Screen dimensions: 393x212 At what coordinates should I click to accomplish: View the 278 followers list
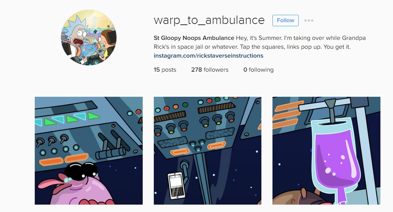(210, 69)
